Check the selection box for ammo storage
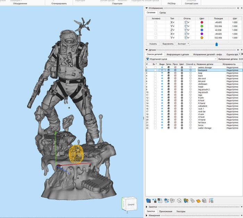Screen dimensions: 243x218 point(155,67)
